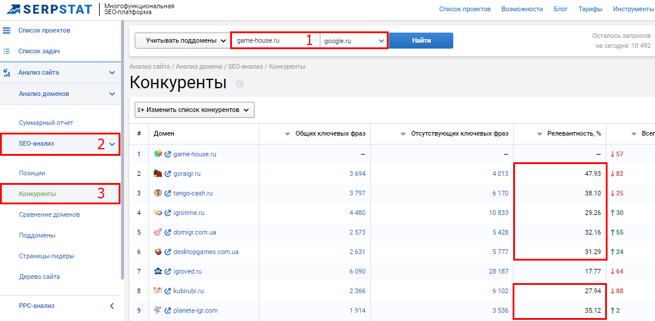Click the Найти search button
The width and height of the screenshot is (655, 321).
(x=421, y=41)
